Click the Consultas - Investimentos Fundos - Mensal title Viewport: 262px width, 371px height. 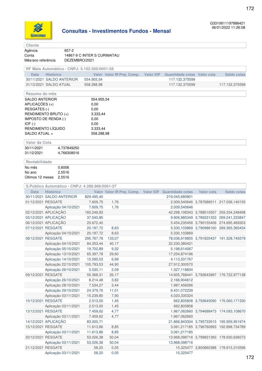(116, 31)
